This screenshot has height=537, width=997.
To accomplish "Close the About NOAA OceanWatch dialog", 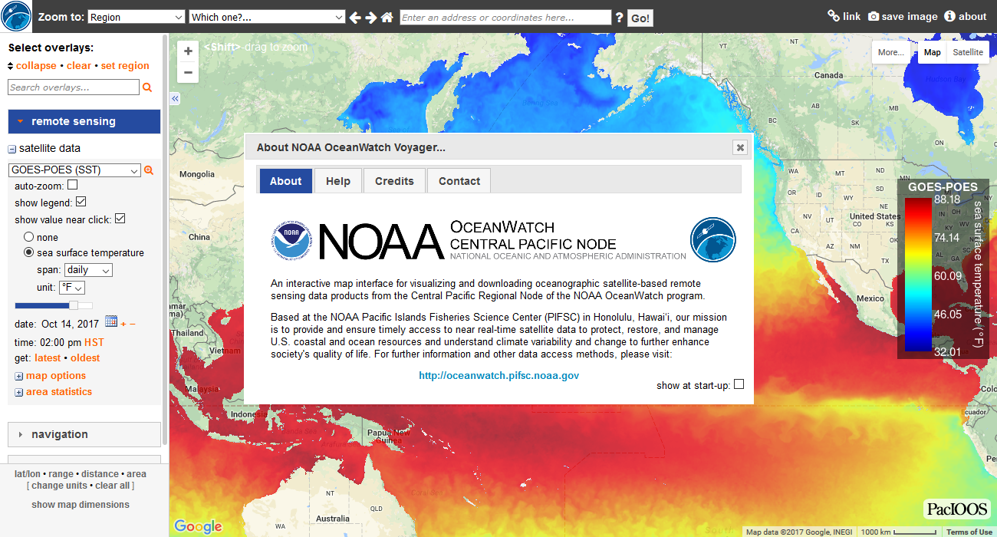I will (x=740, y=147).
